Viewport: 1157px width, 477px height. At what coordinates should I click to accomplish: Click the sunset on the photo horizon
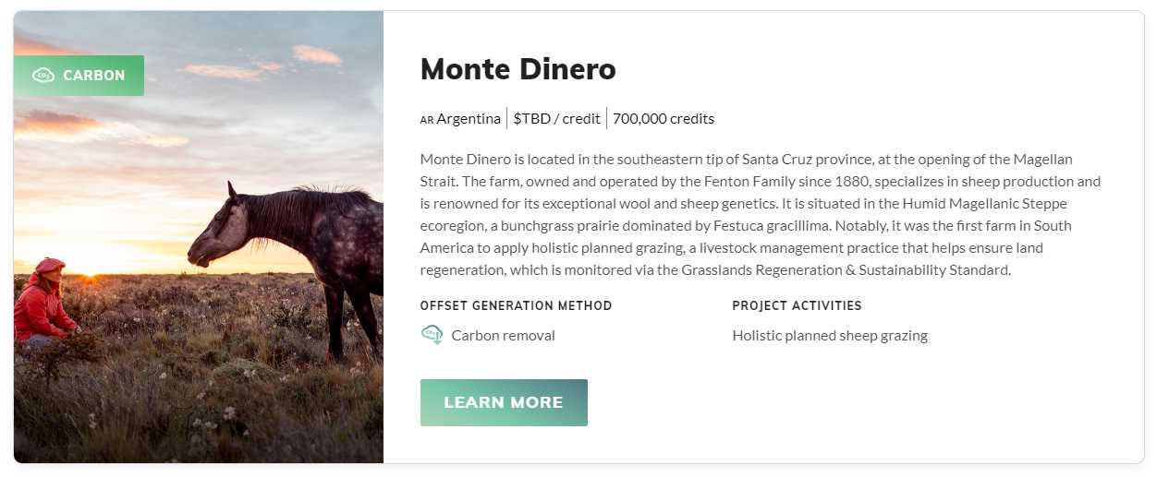click(x=92, y=269)
